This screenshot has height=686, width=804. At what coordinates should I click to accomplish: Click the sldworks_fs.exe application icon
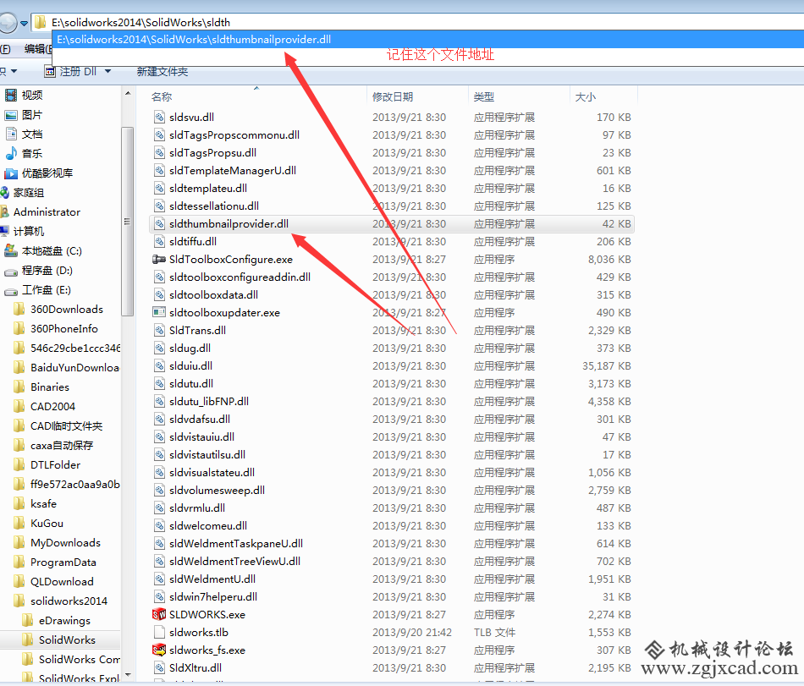pyautogui.click(x=159, y=650)
